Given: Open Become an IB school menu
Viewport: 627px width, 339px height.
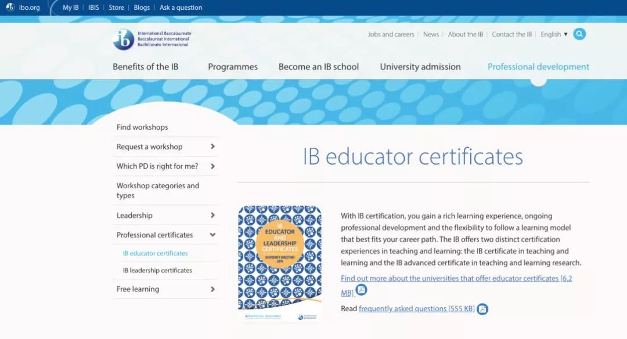Looking at the screenshot, I should 319,67.
